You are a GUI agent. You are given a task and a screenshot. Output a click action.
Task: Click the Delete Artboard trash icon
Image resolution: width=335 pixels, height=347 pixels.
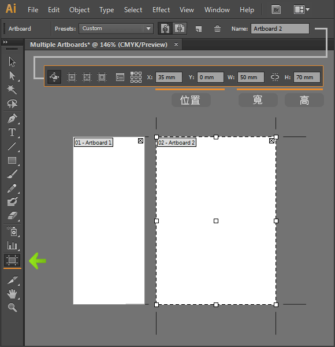pos(217,29)
